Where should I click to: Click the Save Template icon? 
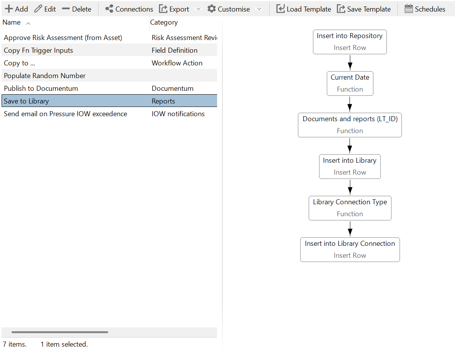click(341, 9)
